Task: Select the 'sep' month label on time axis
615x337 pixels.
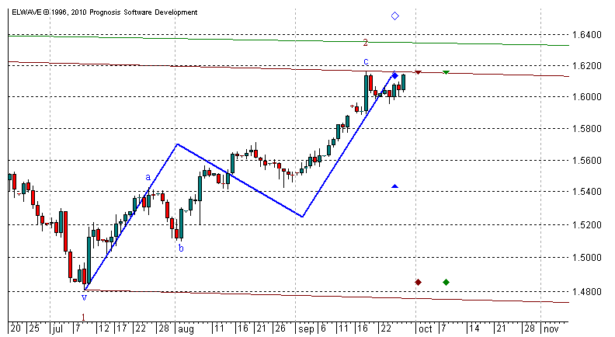Action: (306, 329)
